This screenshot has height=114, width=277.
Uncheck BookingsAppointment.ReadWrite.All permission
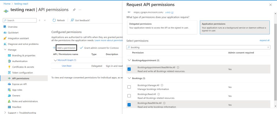click(x=129, y=69)
